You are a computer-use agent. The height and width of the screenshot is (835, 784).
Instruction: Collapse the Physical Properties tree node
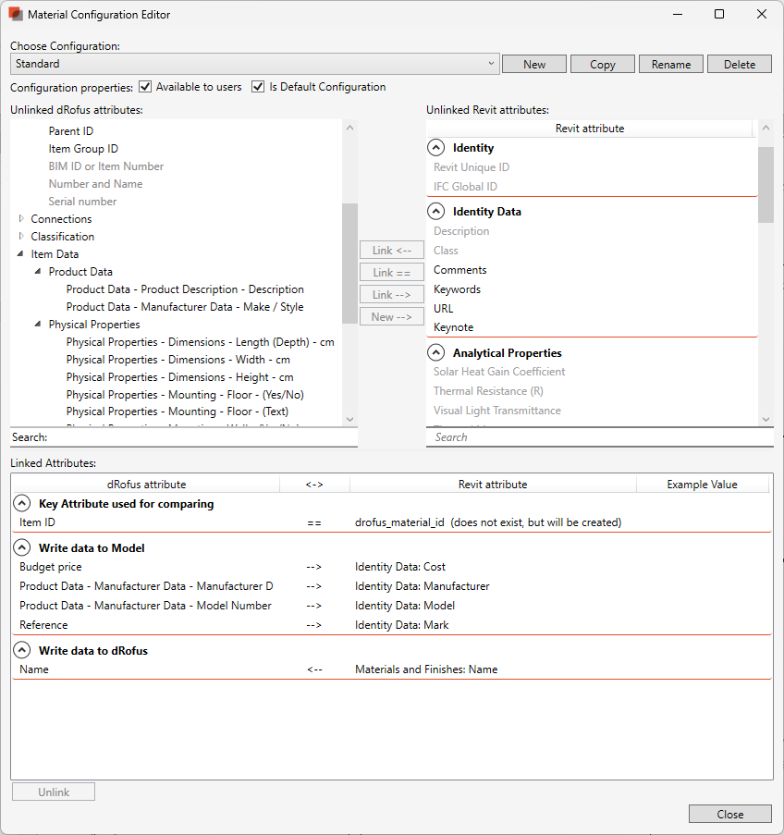(40, 325)
